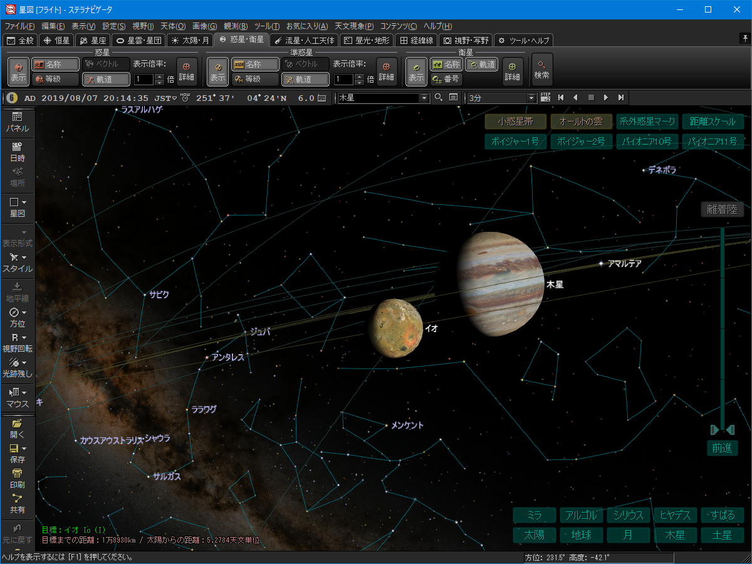Click the calendar icon after 6.0 value
Image resolution: width=752 pixels, height=564 pixels.
point(321,98)
